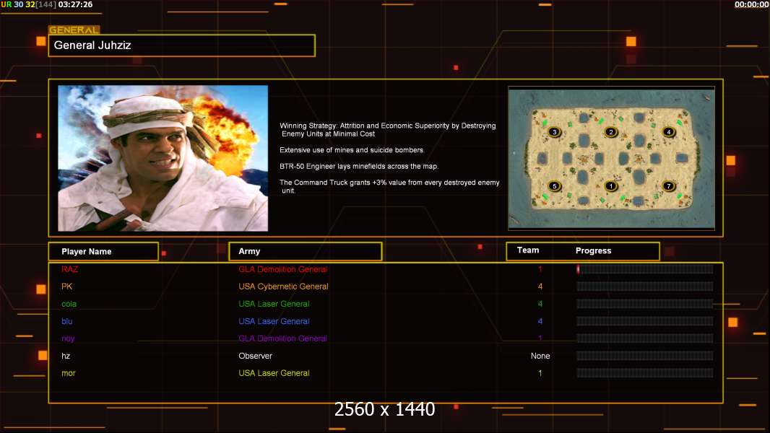The height and width of the screenshot is (433, 770).
Task: Click start position 1 on the map
Action: (x=611, y=186)
